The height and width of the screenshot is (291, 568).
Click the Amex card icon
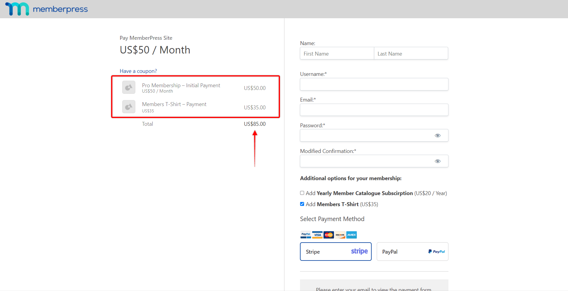(x=351, y=235)
